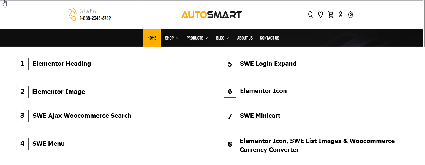Click the Shop menu label

169,38
